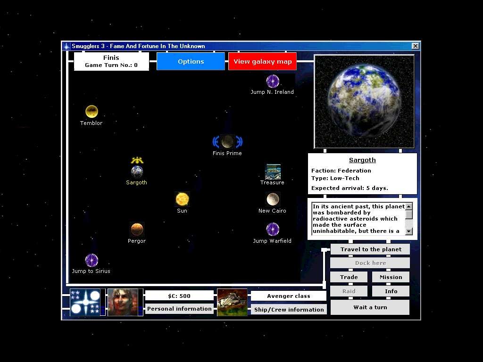The height and width of the screenshot is (362, 483).
Task: Select the Treasure station icon
Action: coord(273,172)
